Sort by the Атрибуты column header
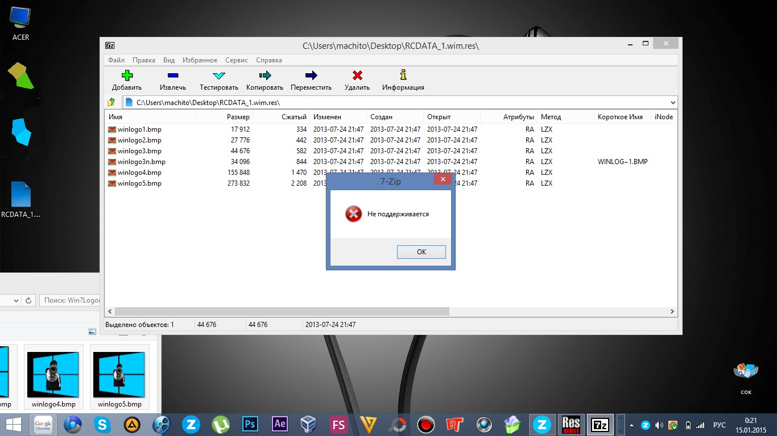 coord(509,117)
